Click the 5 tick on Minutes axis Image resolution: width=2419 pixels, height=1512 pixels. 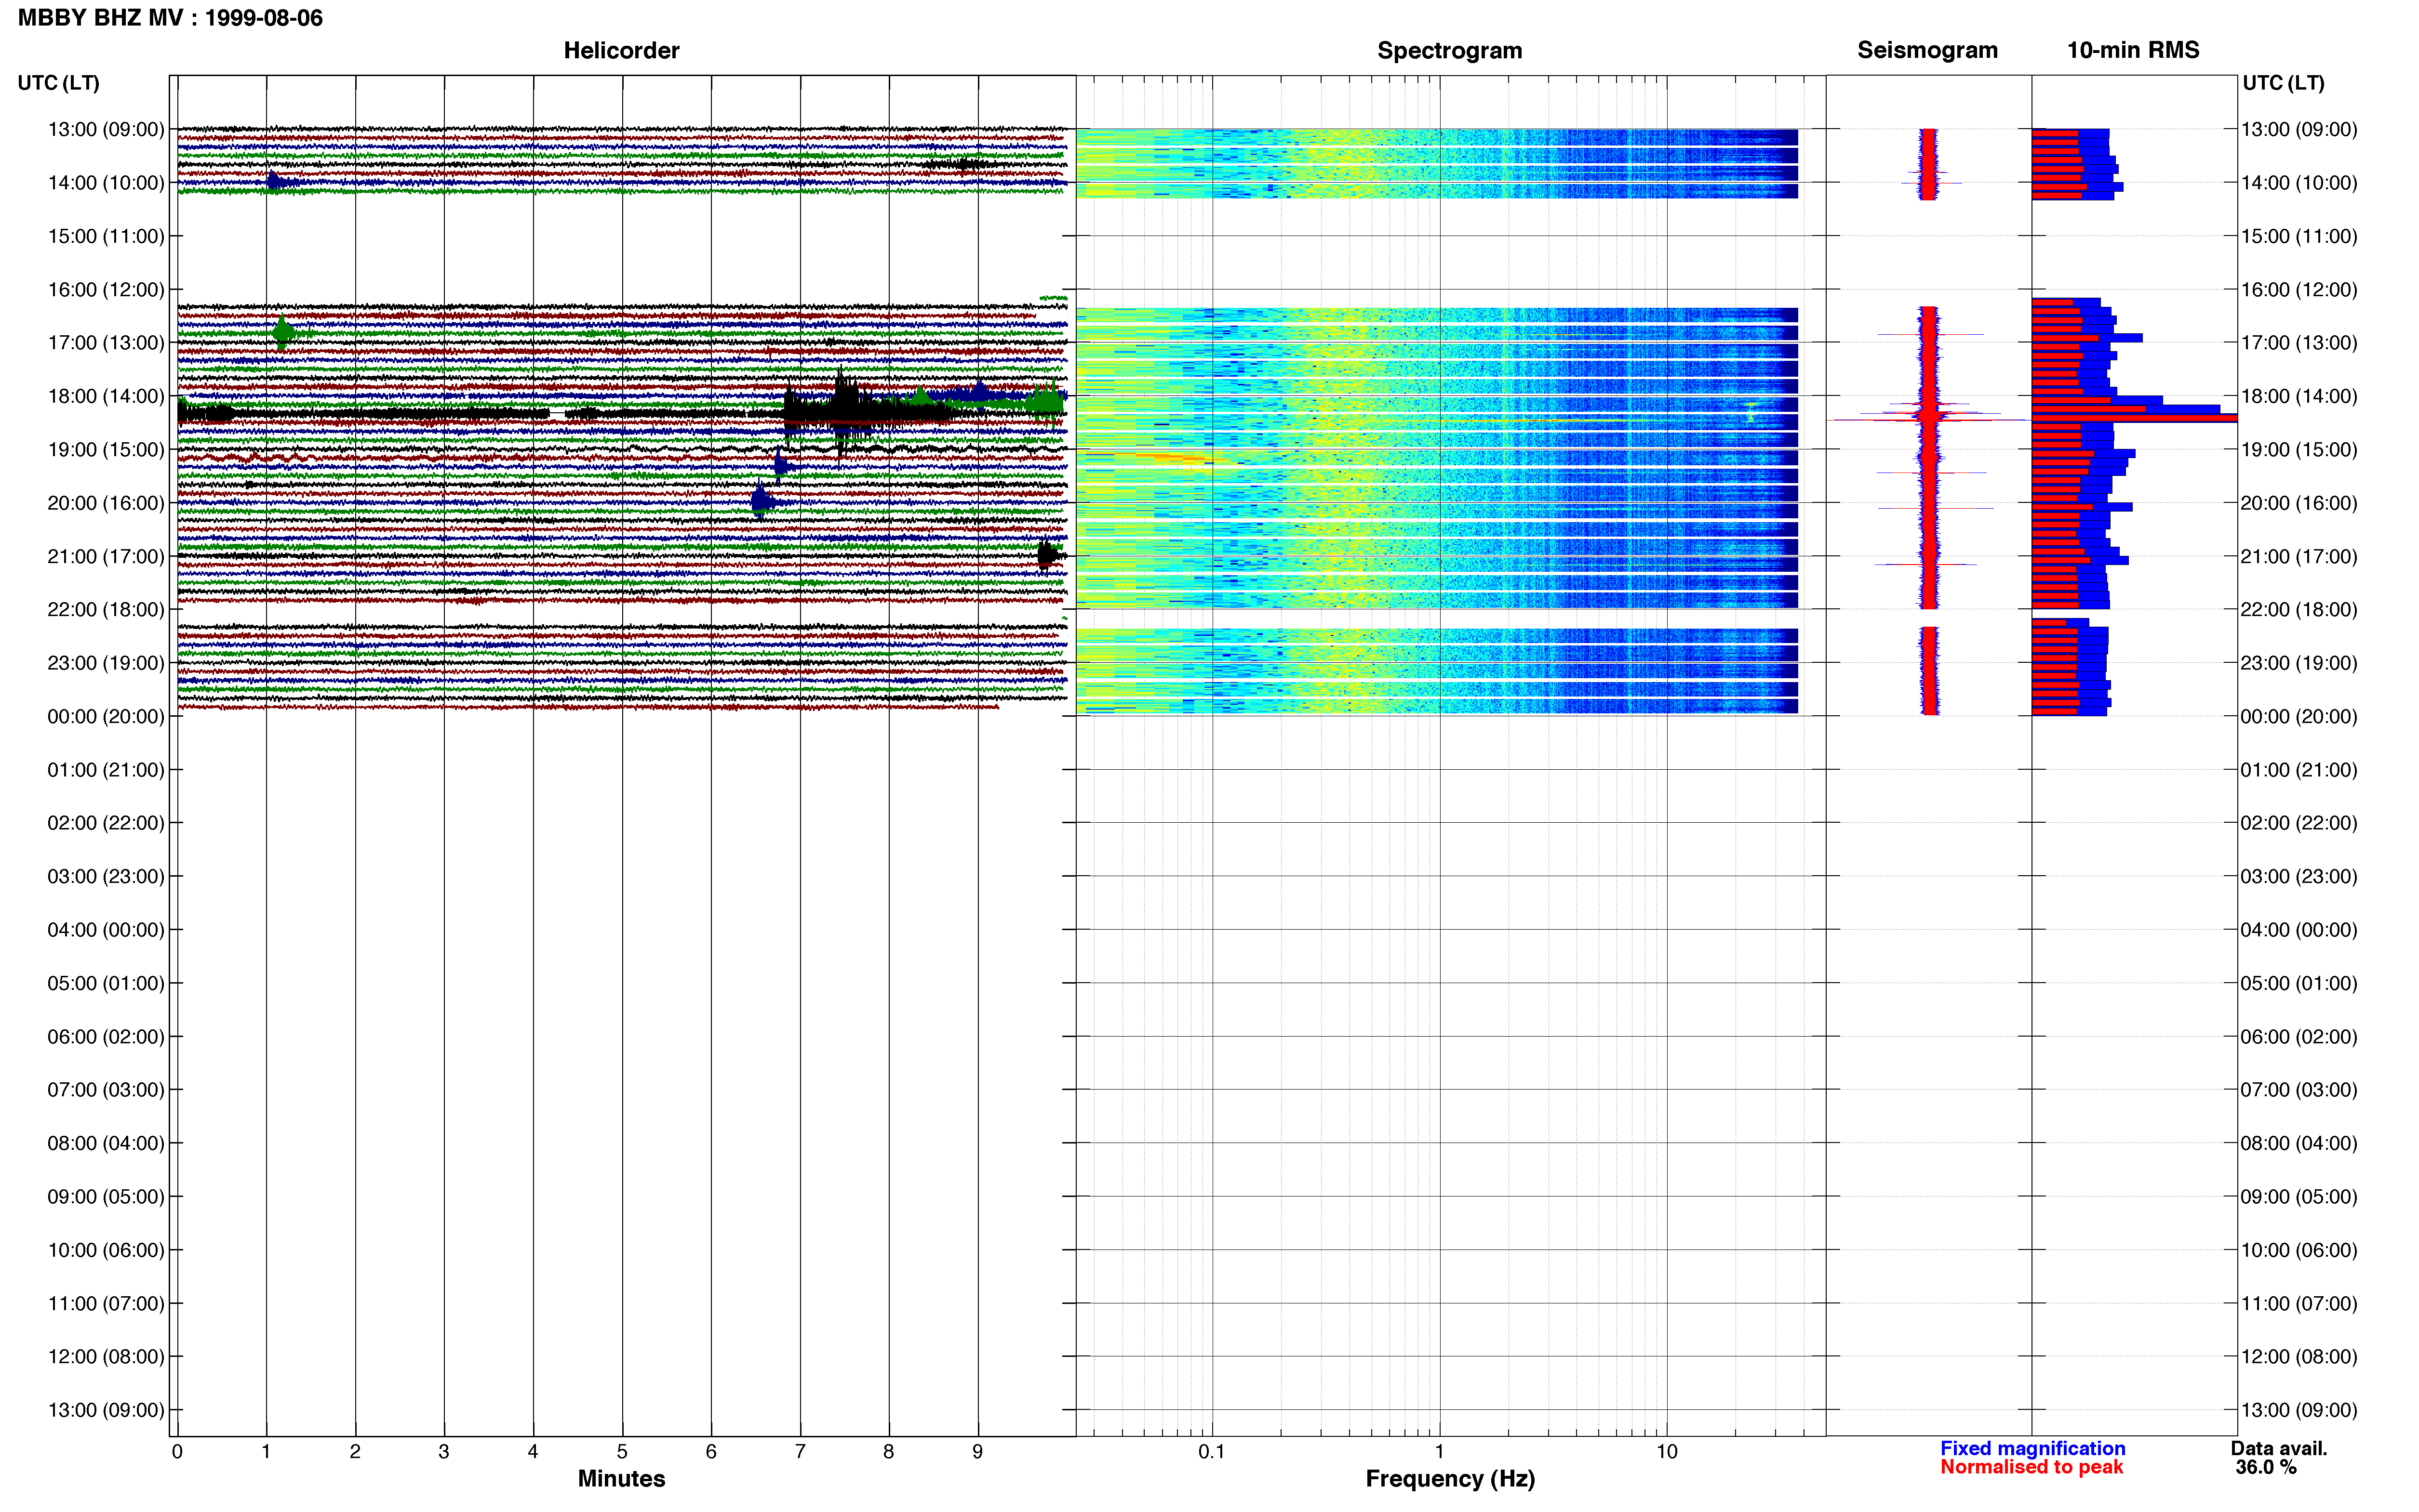coord(622,1451)
